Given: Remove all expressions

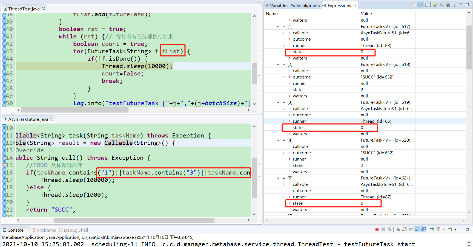Looking at the screenshot, I should [448, 5].
